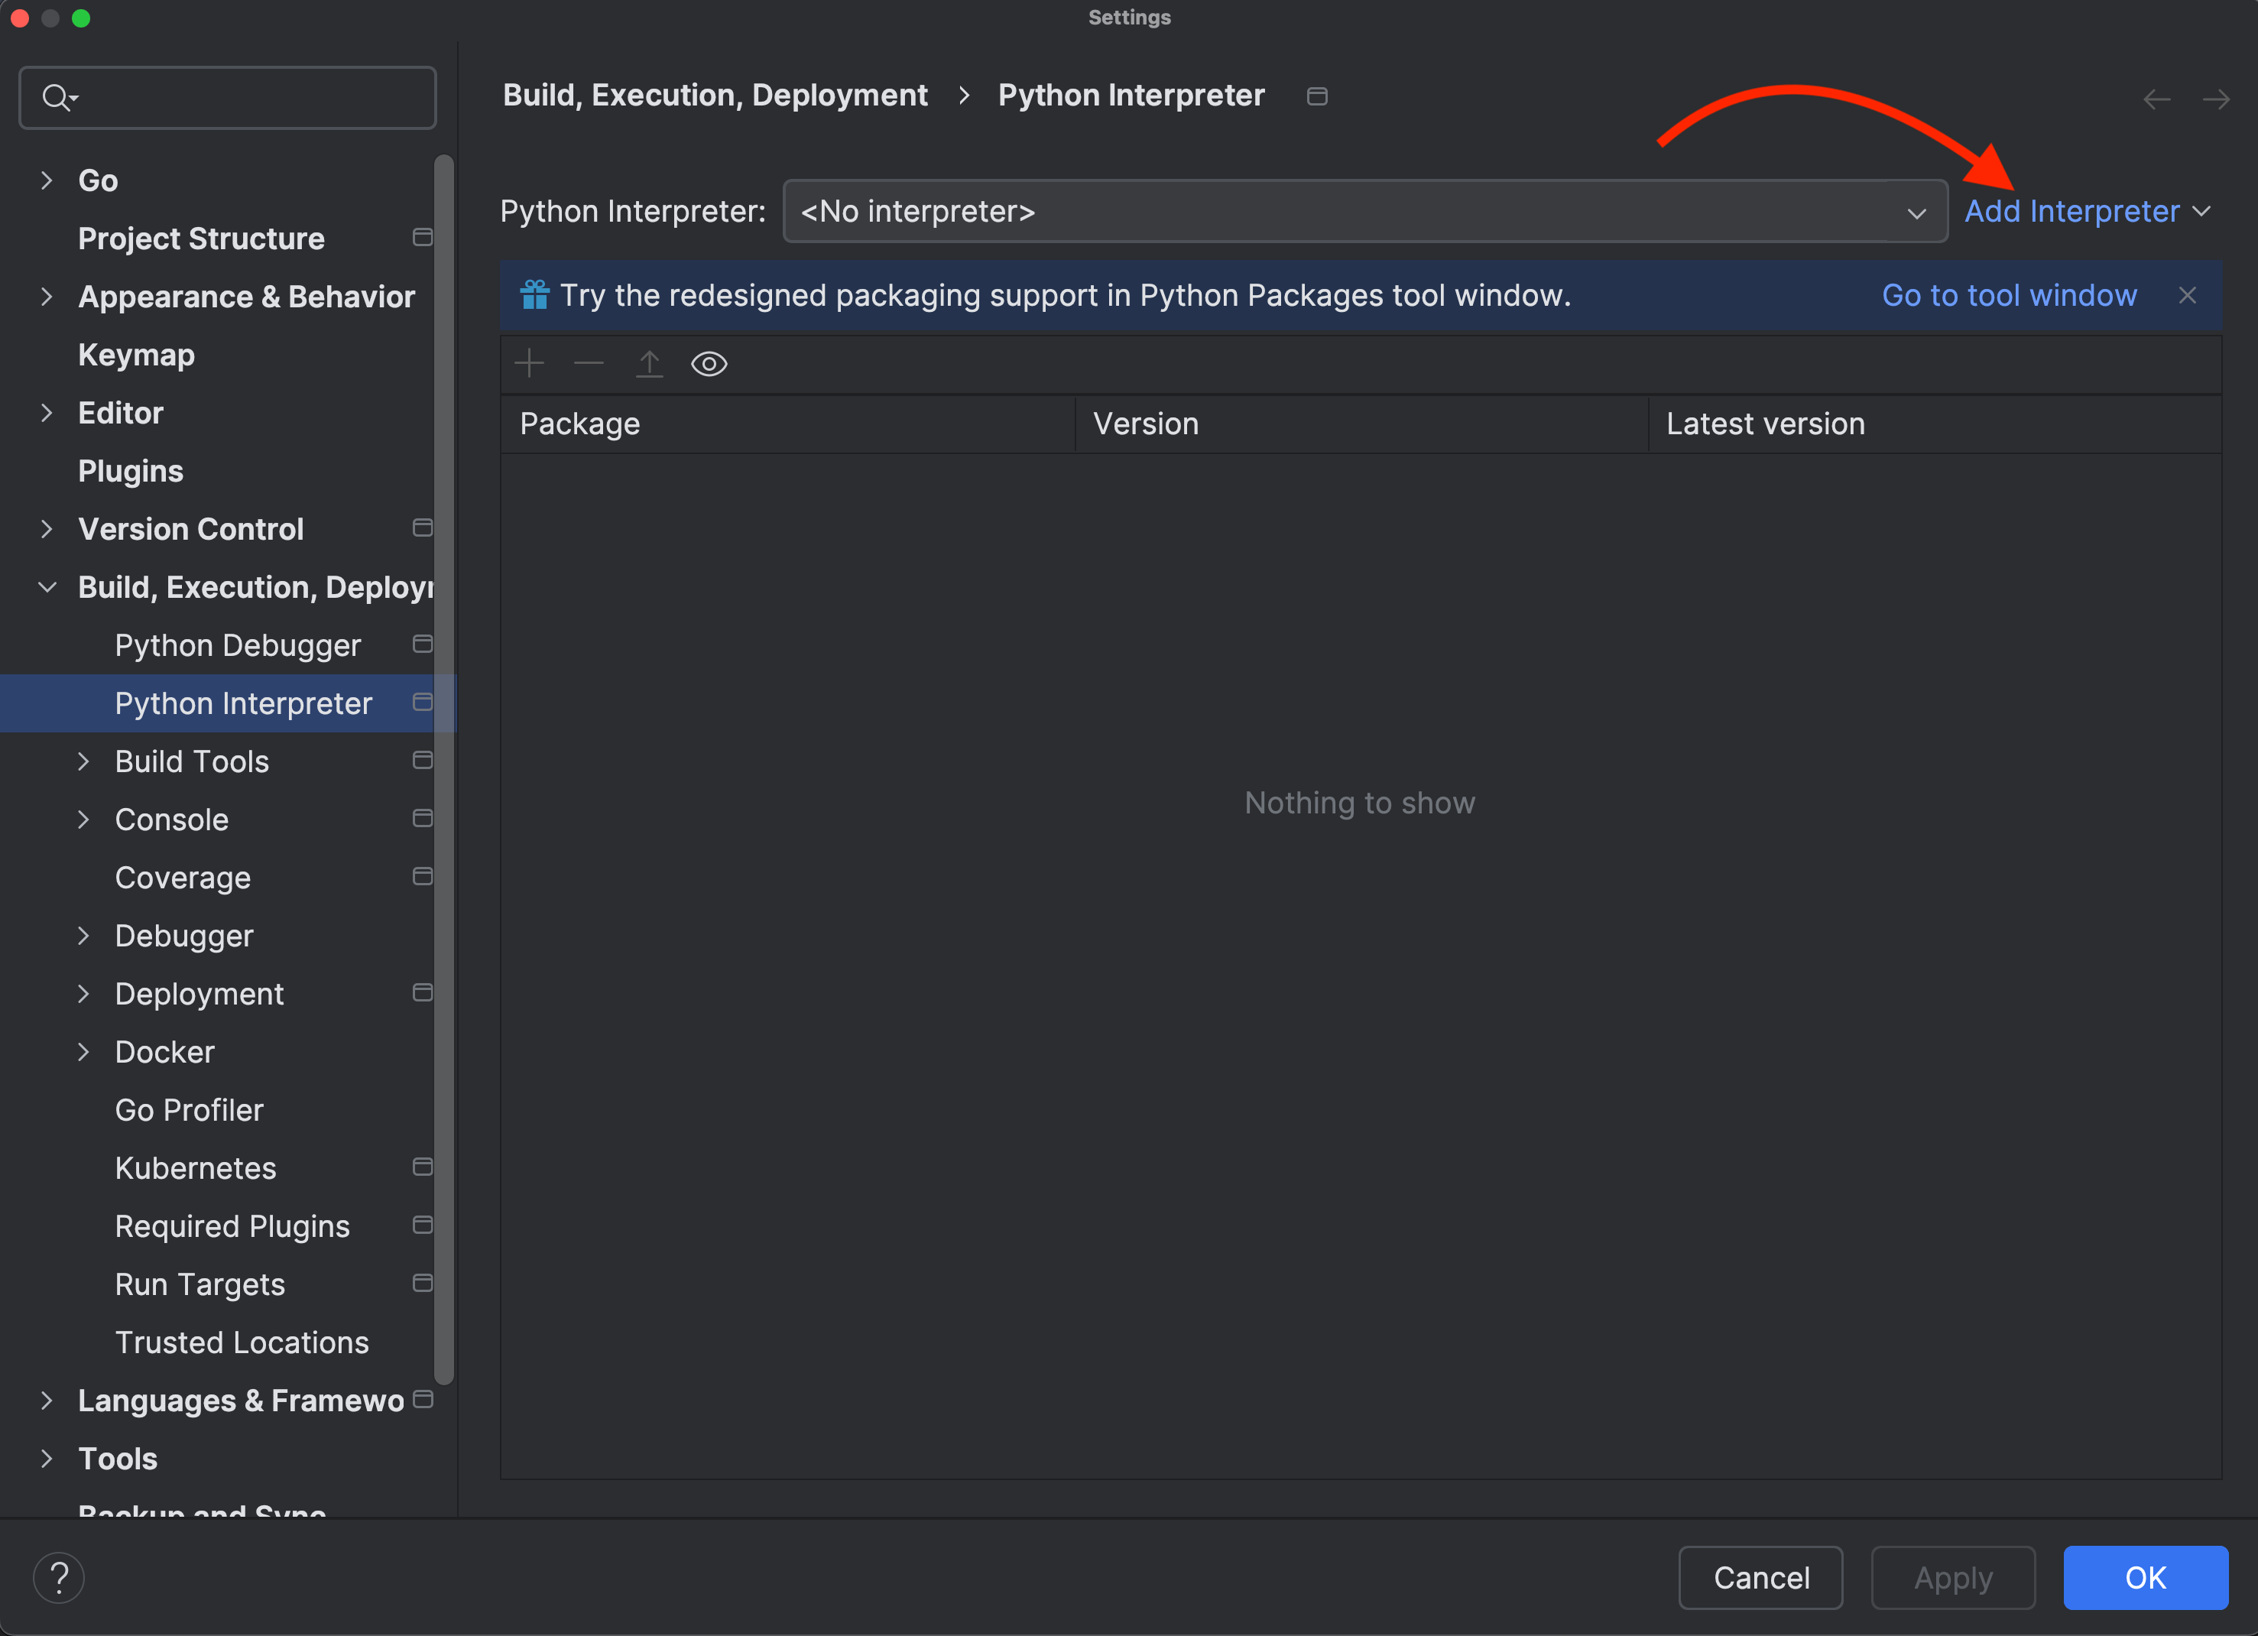This screenshot has width=2258, height=1636.
Task: Open the Keymap settings page
Action: pos(136,355)
